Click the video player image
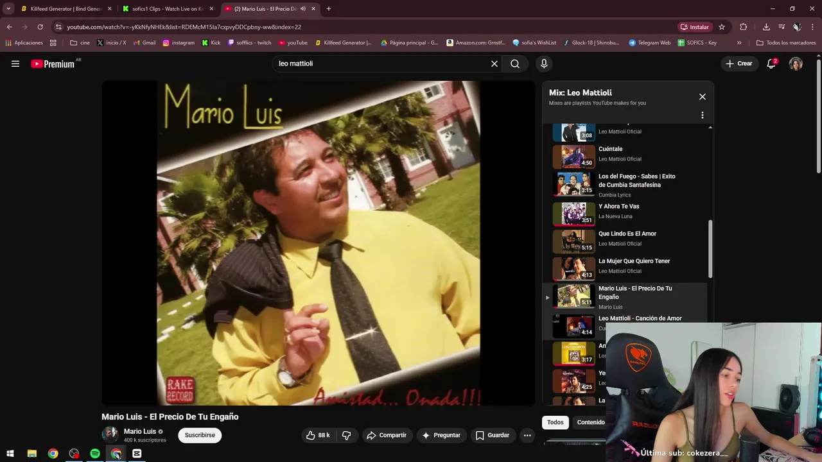 (x=319, y=243)
